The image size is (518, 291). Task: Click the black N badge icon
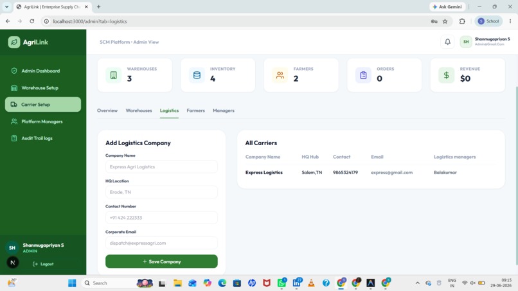coord(13,263)
